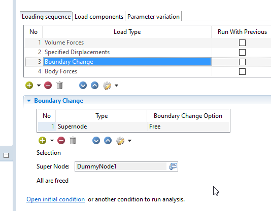
Task: Switch to Load components tab
Action: click(99, 17)
